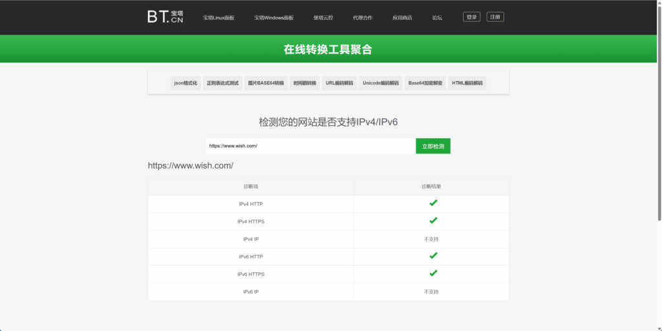Open the 宝塔Linux面板 menu item
This screenshot has width=662, height=331.
pyautogui.click(x=219, y=17)
